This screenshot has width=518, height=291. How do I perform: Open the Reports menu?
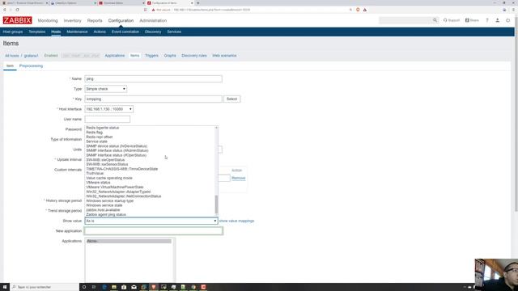(95, 20)
